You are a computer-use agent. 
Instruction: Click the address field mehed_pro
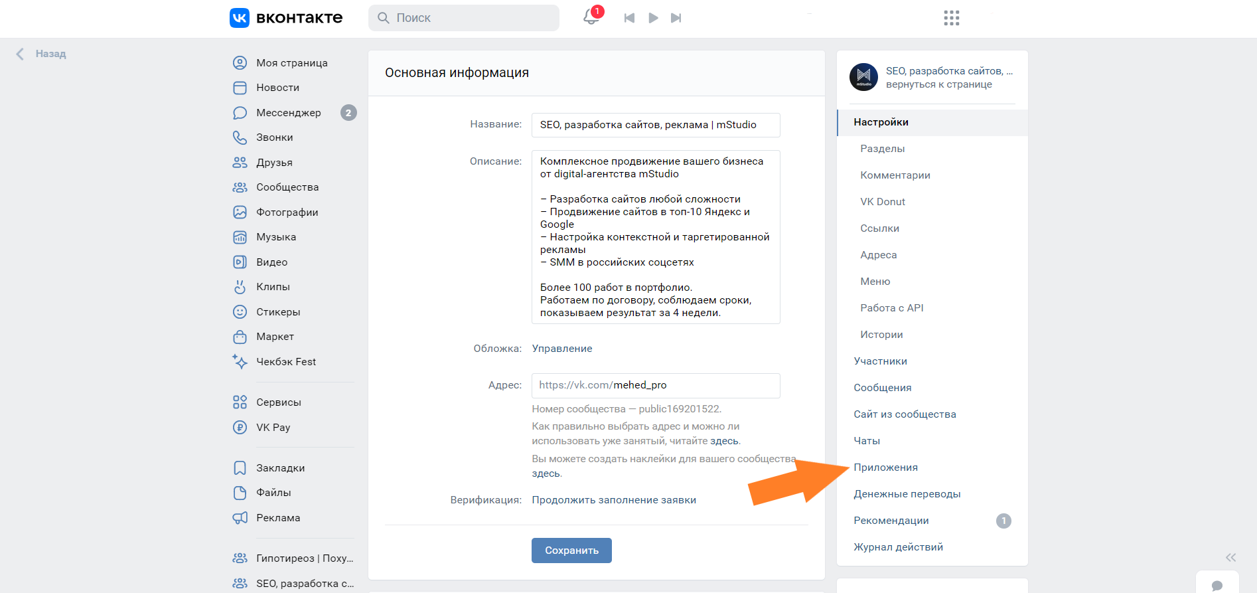(656, 386)
